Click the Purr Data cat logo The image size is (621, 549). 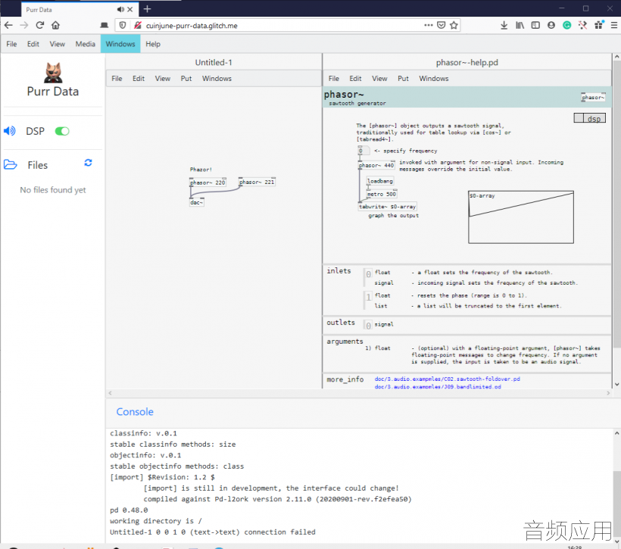(53, 73)
